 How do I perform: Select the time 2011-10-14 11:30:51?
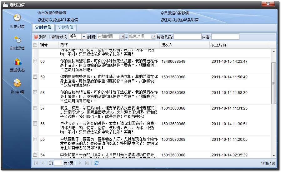(x=229, y=124)
